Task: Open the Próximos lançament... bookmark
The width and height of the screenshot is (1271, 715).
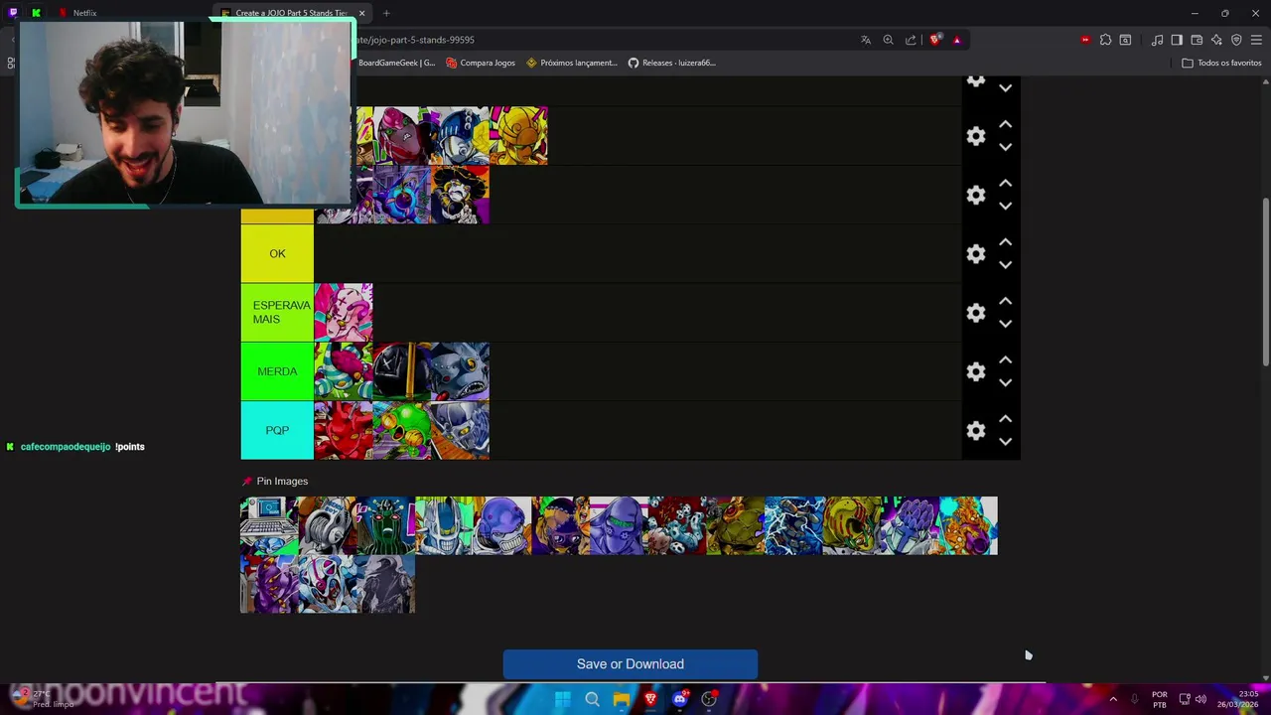Action: point(572,63)
